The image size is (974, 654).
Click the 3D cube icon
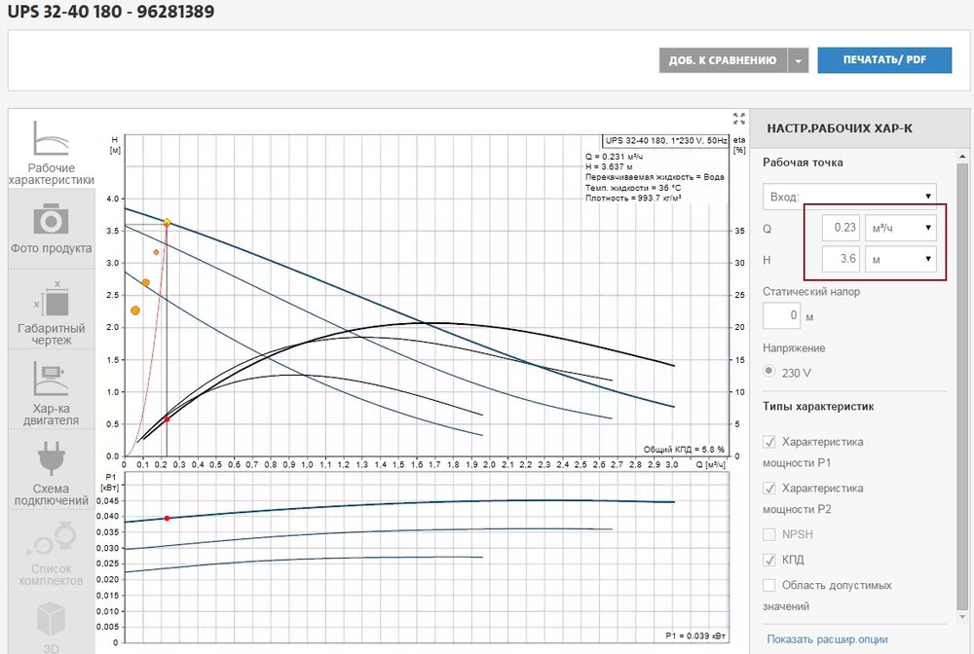click(51, 619)
